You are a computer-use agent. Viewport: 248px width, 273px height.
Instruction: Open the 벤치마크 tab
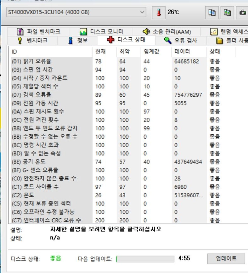tap(32, 40)
